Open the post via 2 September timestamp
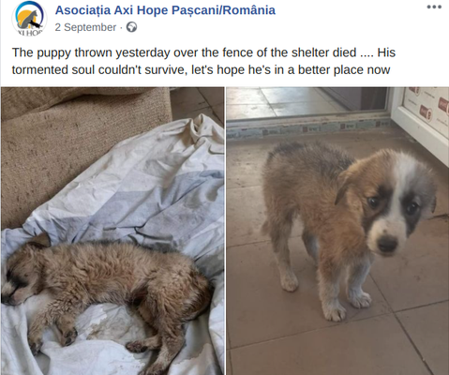 [x=85, y=27]
